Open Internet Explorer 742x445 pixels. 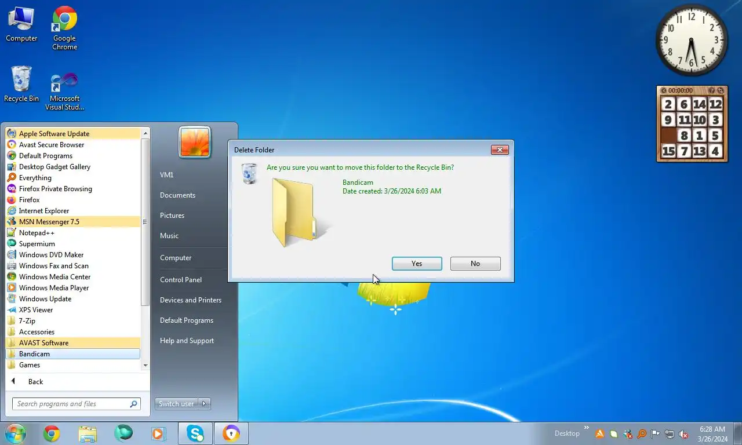point(73,211)
